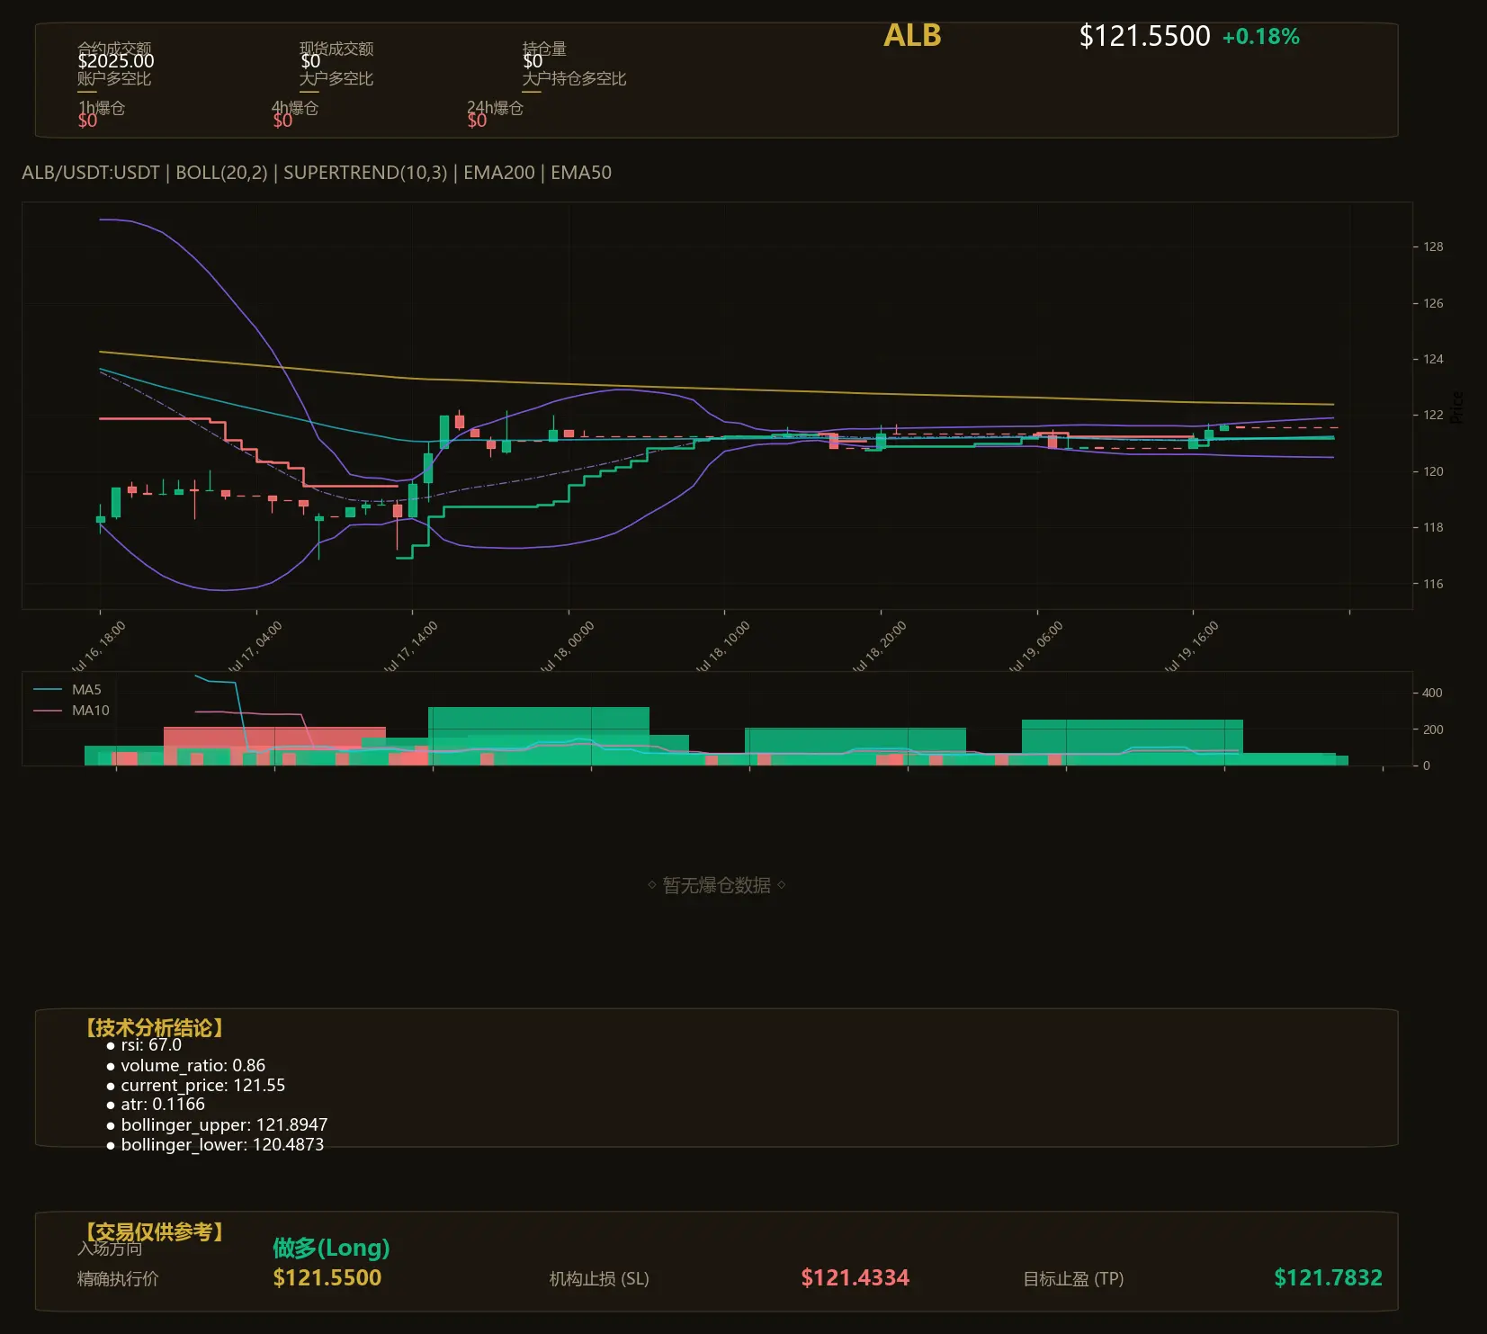Click the 账户多空比 label
The height and width of the screenshot is (1334, 1487).
point(114,79)
